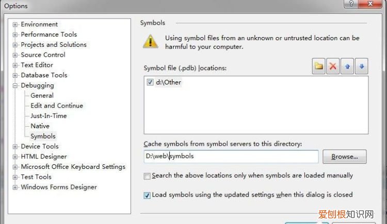This screenshot has width=387, height=224.
Task: Expand the Environment tree node
Action: coord(15,25)
